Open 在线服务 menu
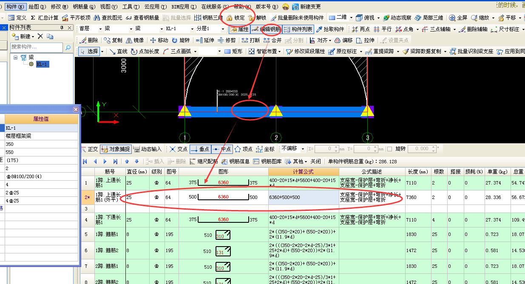 214,7
